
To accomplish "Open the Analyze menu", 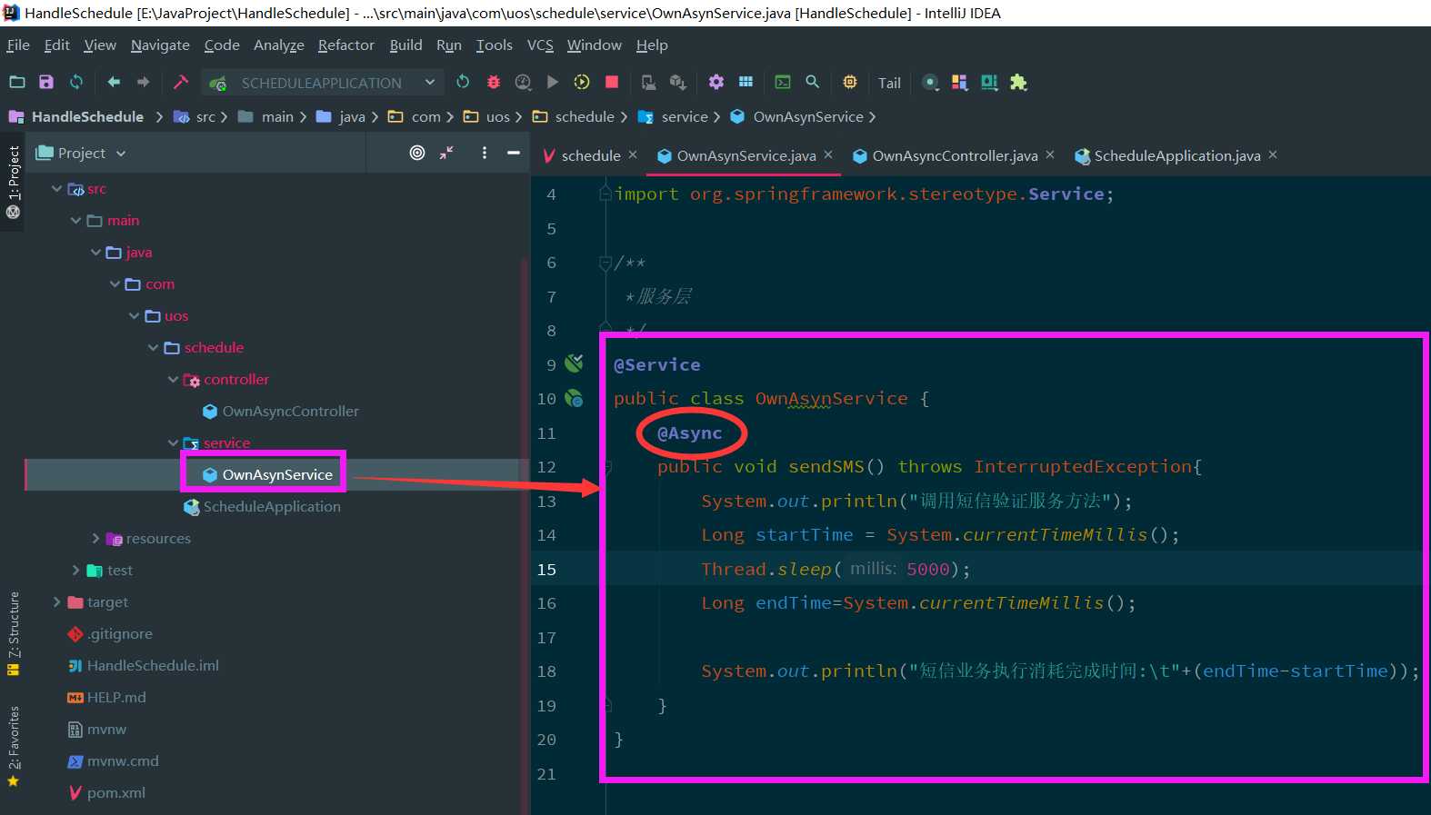I will (278, 45).
